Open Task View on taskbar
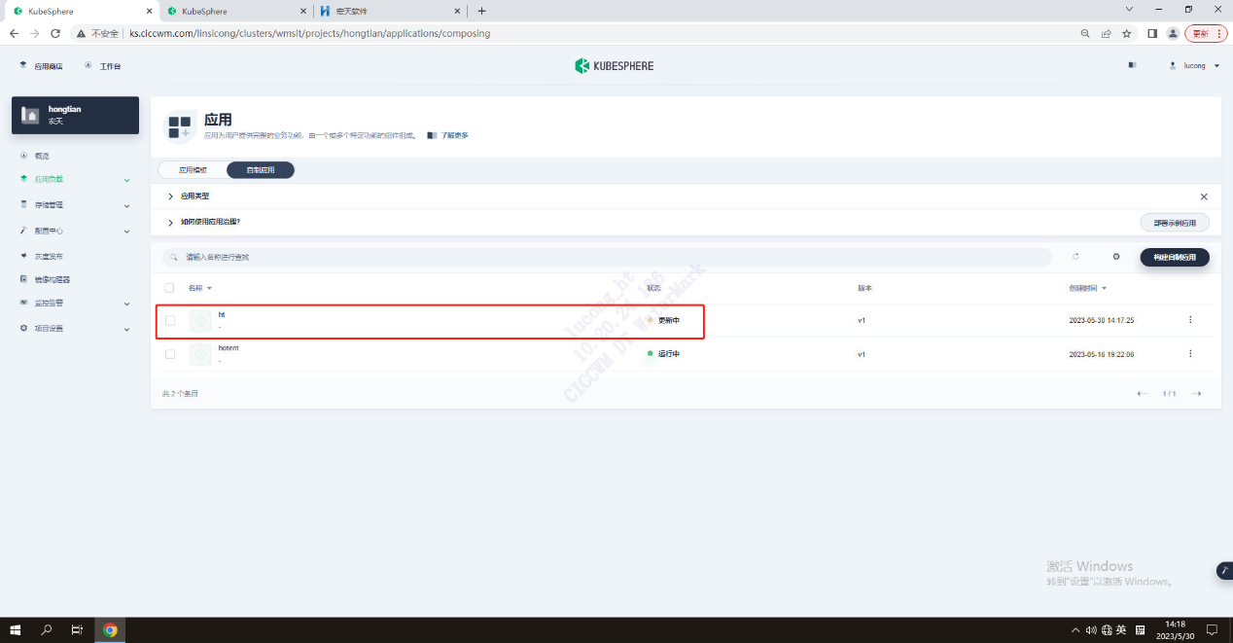 [77, 629]
